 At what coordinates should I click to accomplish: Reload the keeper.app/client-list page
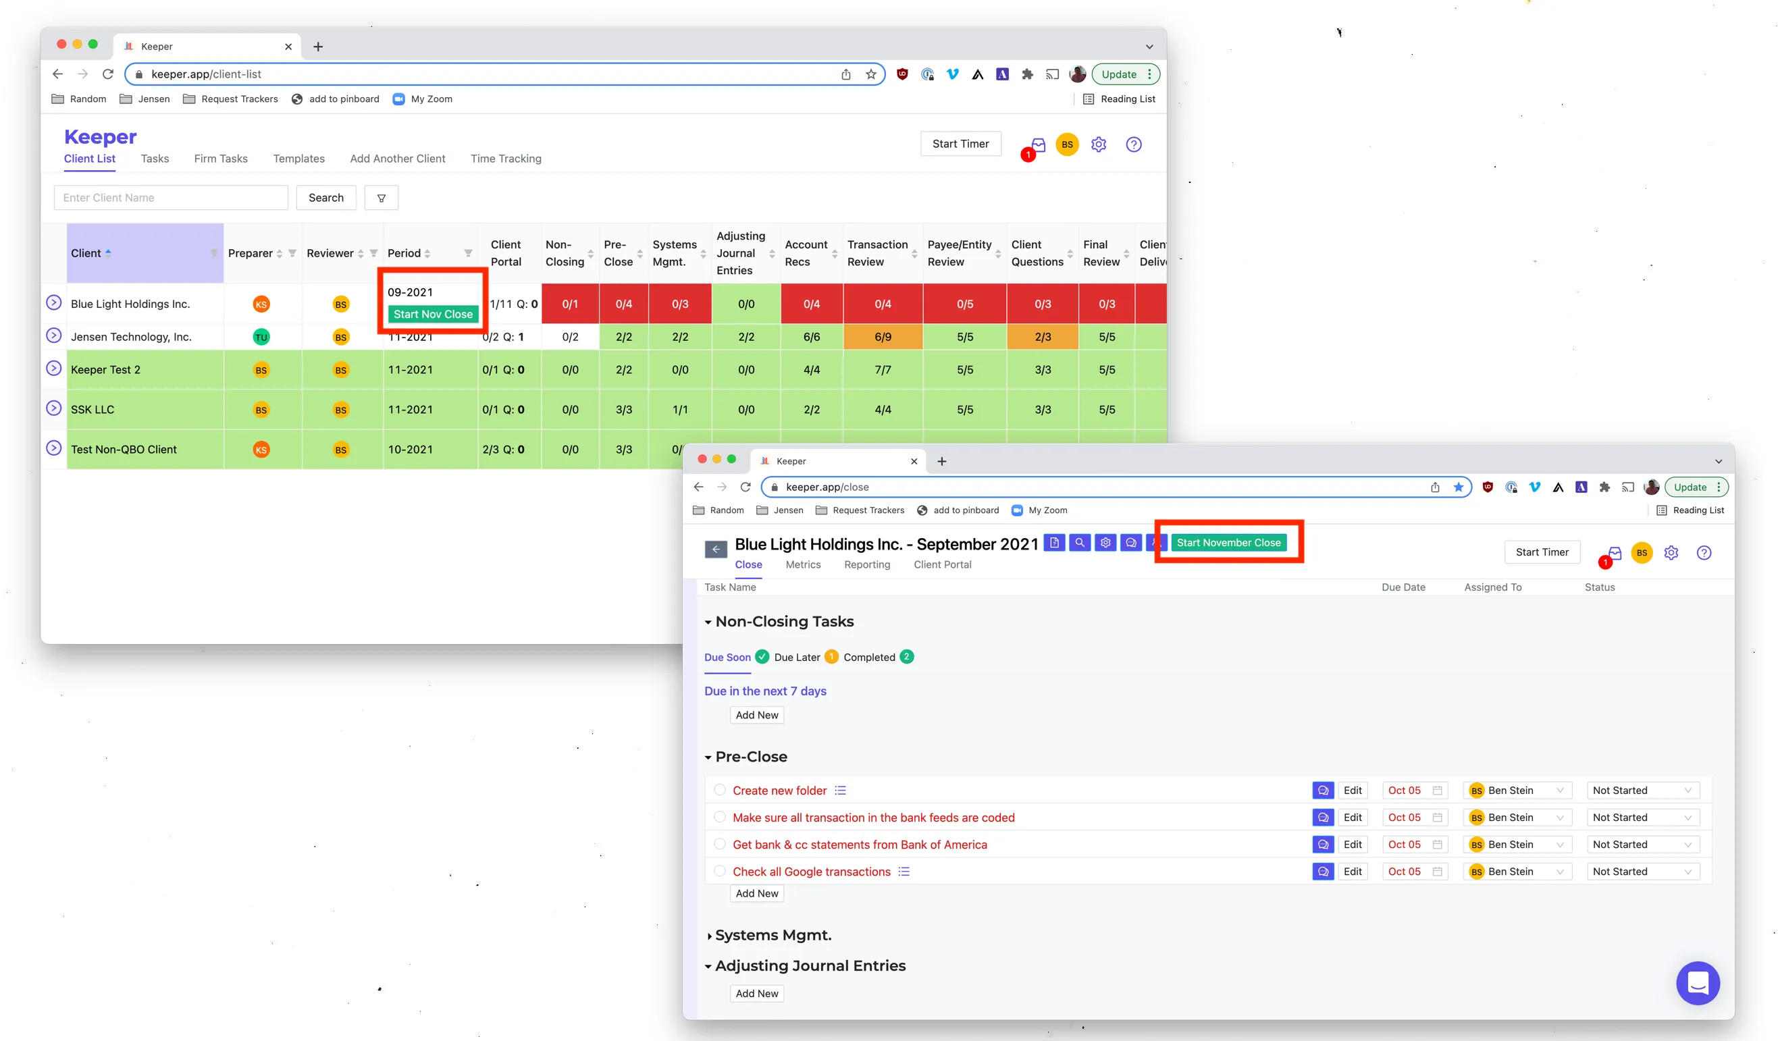(x=108, y=74)
